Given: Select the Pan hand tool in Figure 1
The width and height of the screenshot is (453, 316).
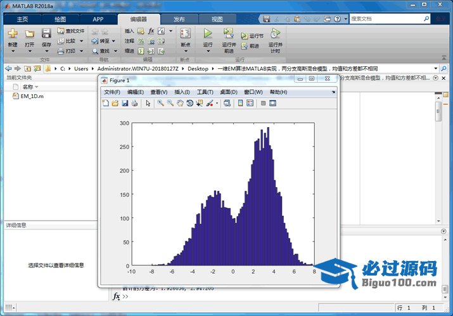Looking at the screenshot, I should coord(180,103).
